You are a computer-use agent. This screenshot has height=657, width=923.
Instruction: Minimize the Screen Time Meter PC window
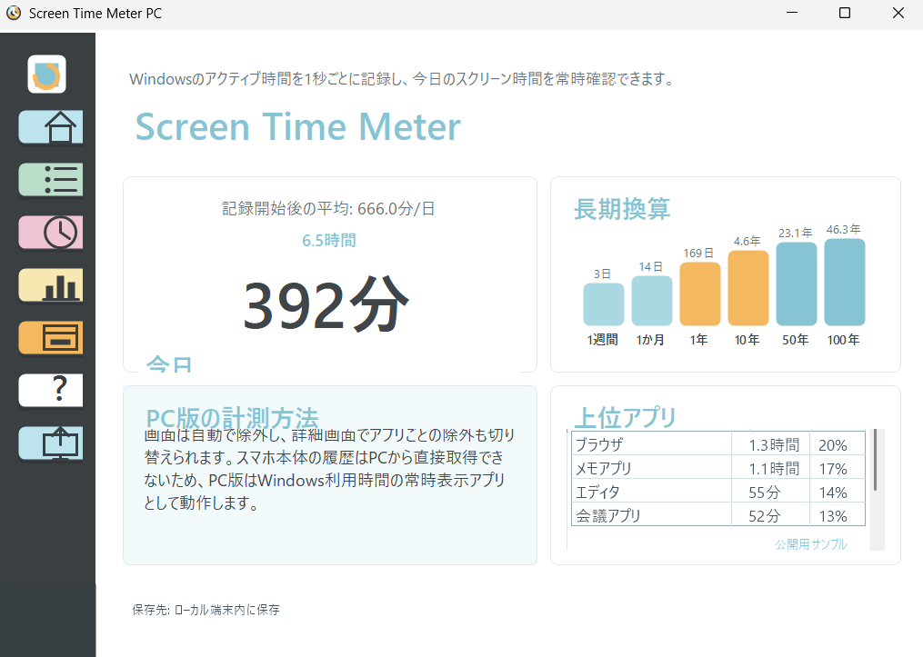tap(792, 13)
